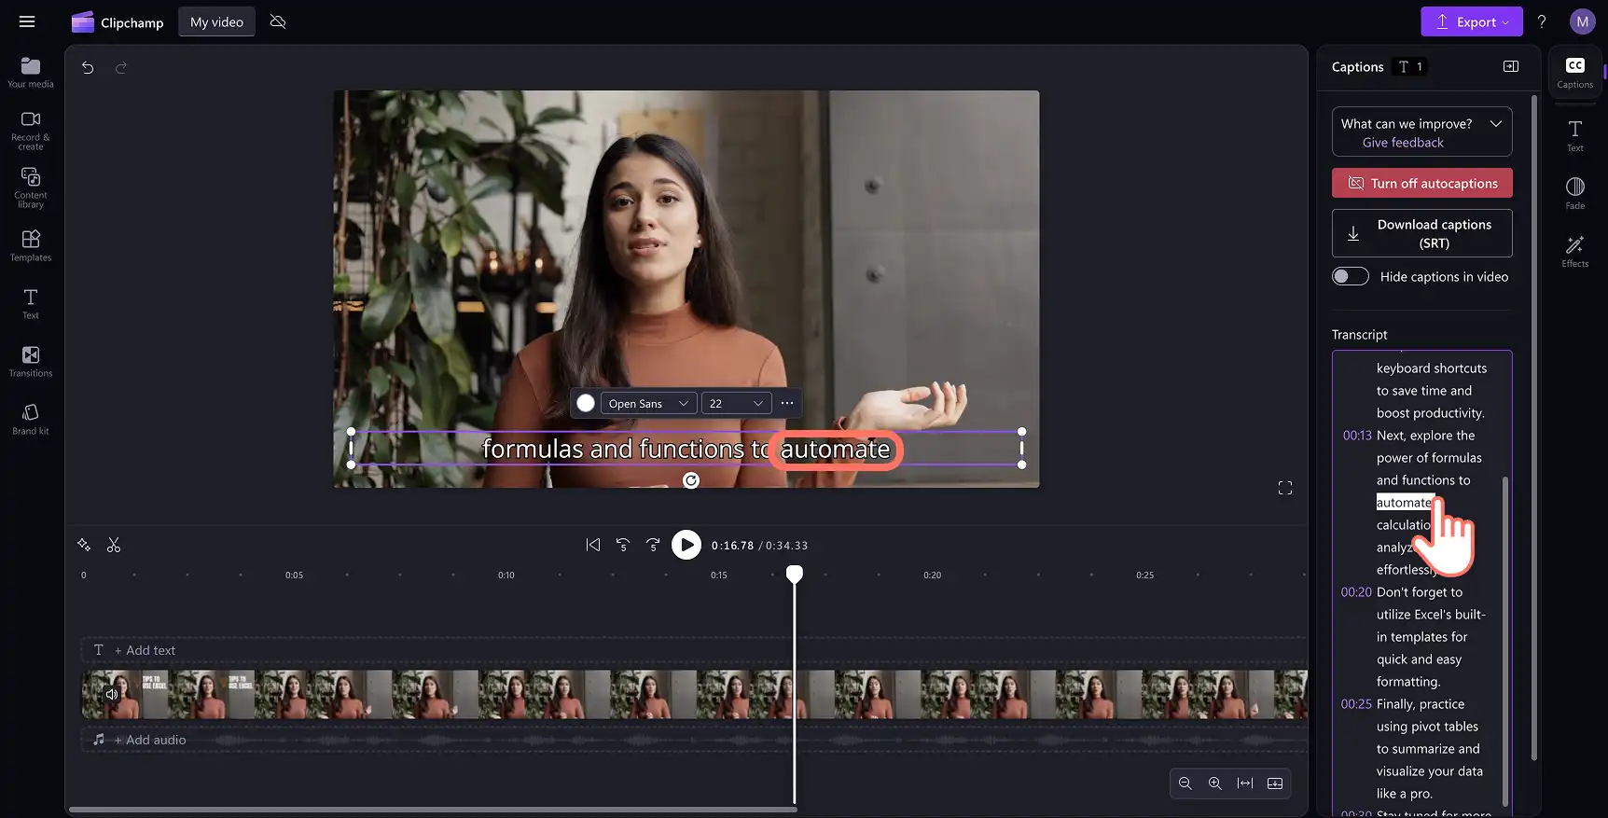Open the Open Sans font dropdown
1608x818 pixels.
coord(648,403)
